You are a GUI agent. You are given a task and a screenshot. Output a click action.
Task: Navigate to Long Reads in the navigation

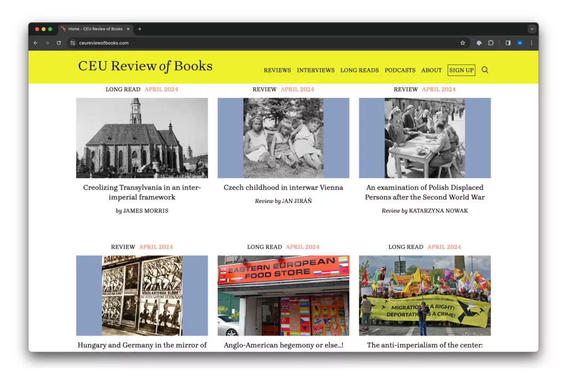359,70
